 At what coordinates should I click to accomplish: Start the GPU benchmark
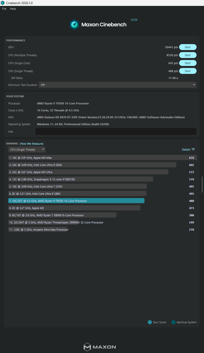click(x=188, y=47)
